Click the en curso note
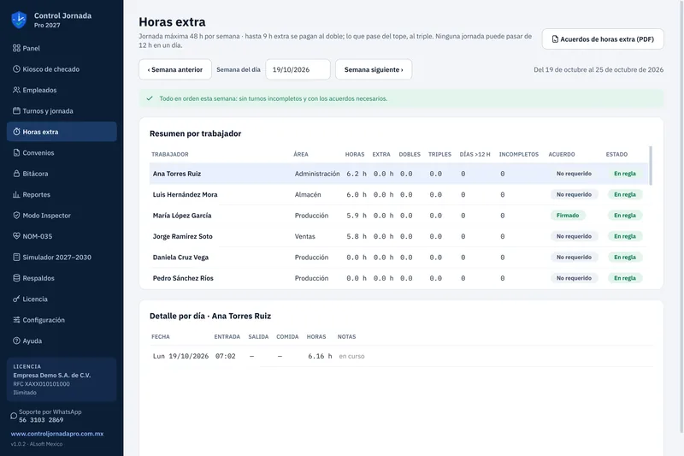The height and width of the screenshot is (456, 684). (351, 356)
